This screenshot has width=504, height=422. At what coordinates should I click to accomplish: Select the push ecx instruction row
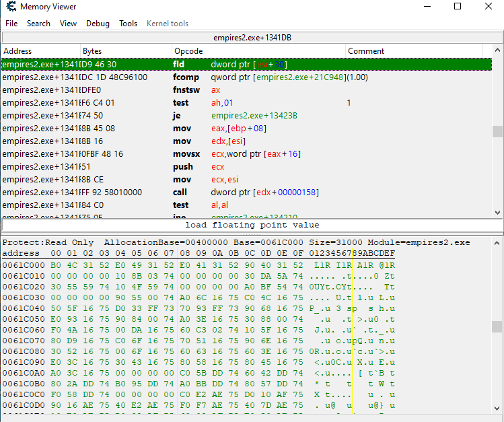246,167
